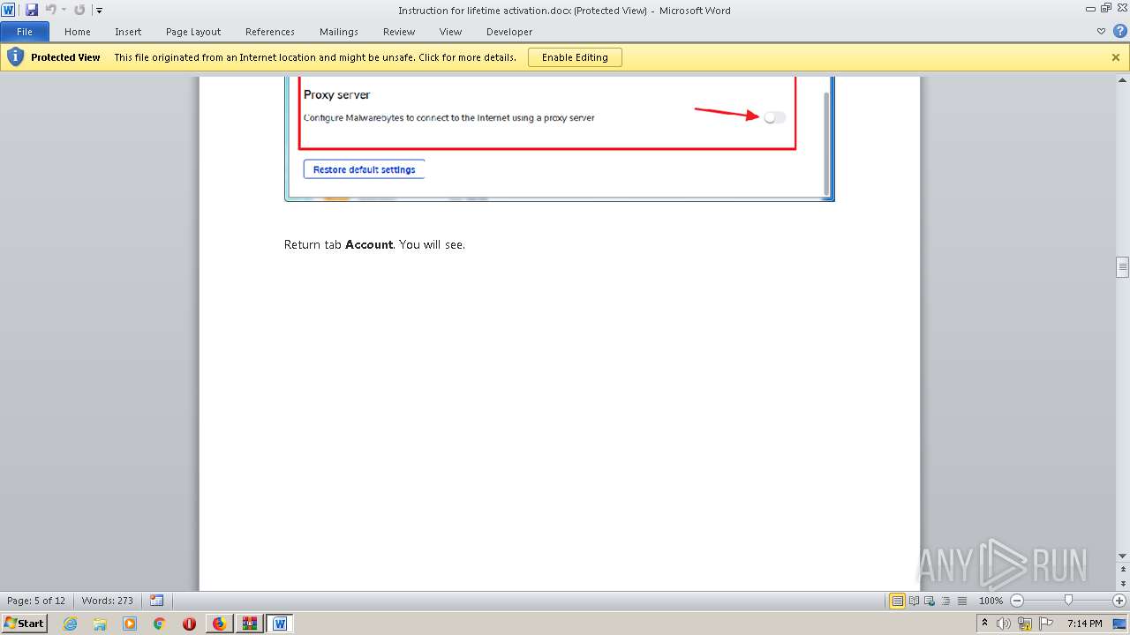Image resolution: width=1130 pixels, height=635 pixels.
Task: Click the Zoom In plus button
Action: tap(1119, 601)
